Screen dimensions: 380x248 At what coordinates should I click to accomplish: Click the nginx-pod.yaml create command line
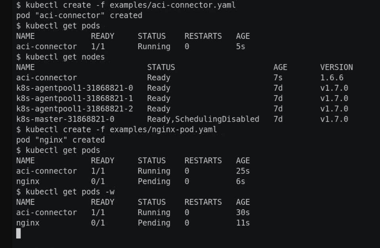pos(116,130)
